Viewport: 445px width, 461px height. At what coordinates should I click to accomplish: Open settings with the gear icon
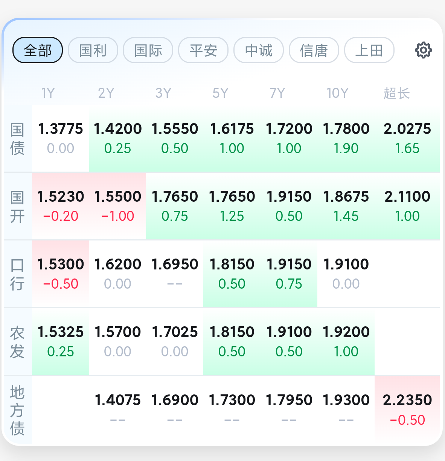(423, 50)
